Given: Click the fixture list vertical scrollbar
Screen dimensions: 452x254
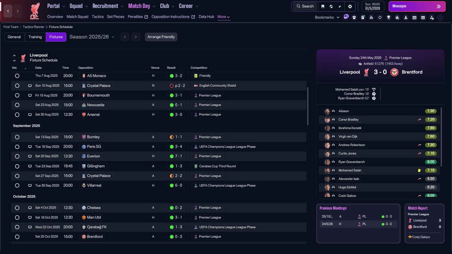Looking at the screenshot, I should point(308,106).
